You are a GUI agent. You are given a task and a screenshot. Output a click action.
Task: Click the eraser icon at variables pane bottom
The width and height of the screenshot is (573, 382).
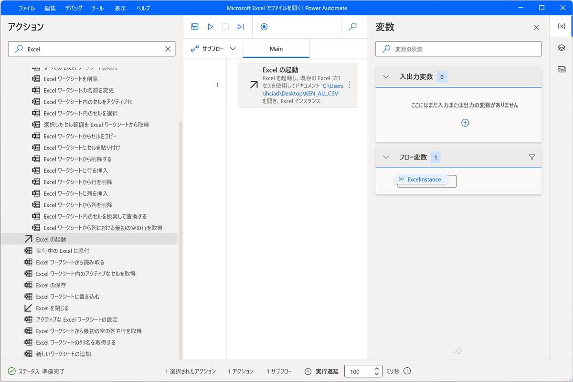point(458,351)
